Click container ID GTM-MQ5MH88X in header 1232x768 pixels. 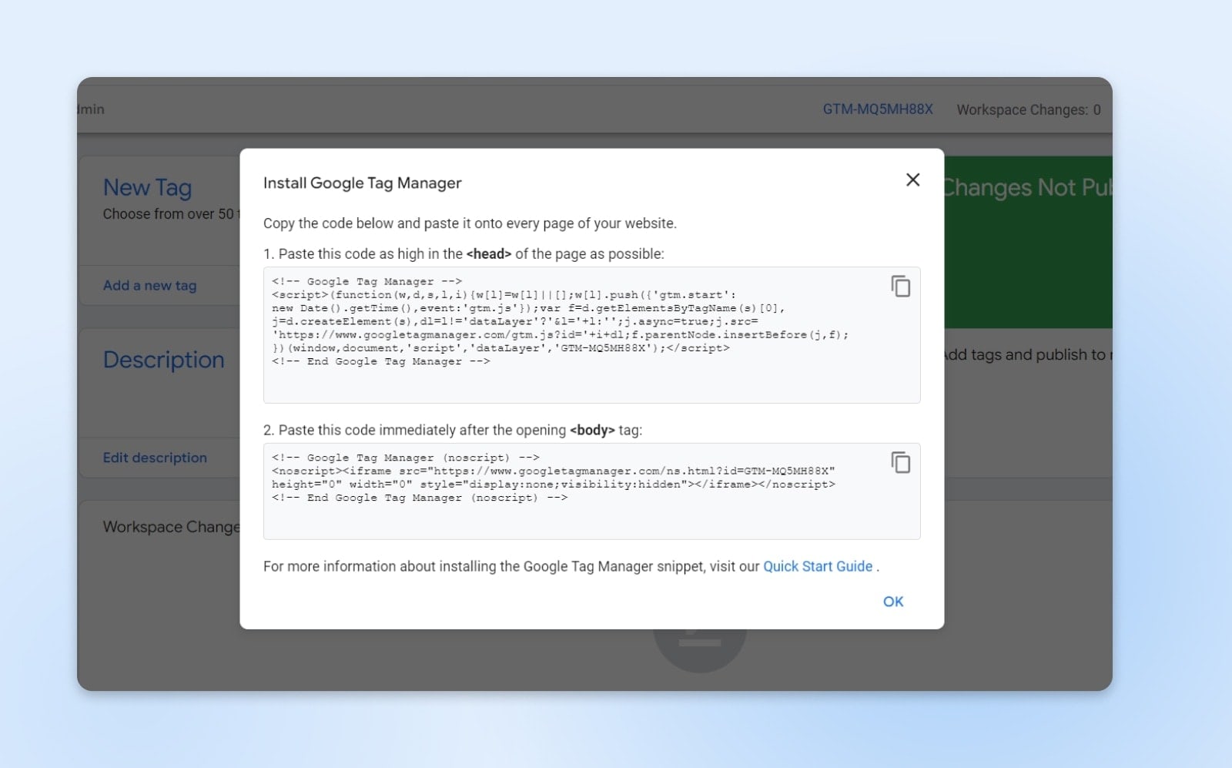click(x=877, y=109)
